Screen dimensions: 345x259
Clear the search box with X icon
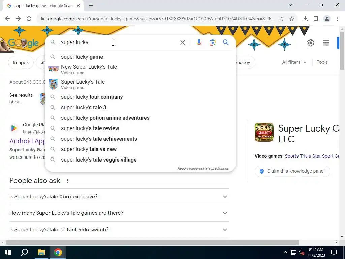point(182,42)
